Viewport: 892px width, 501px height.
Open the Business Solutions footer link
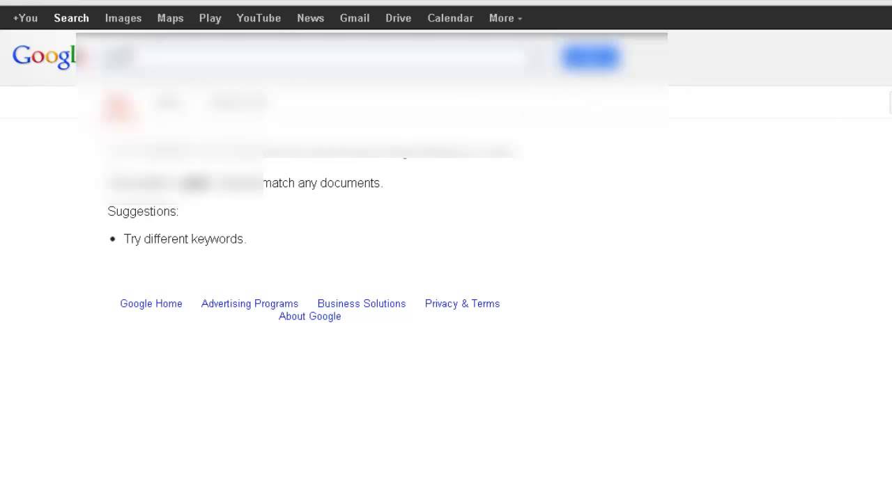[362, 303]
